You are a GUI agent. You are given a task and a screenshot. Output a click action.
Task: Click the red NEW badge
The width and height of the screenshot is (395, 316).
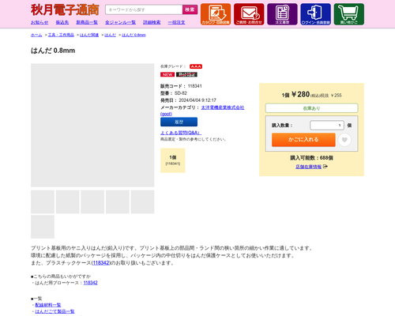point(167,74)
